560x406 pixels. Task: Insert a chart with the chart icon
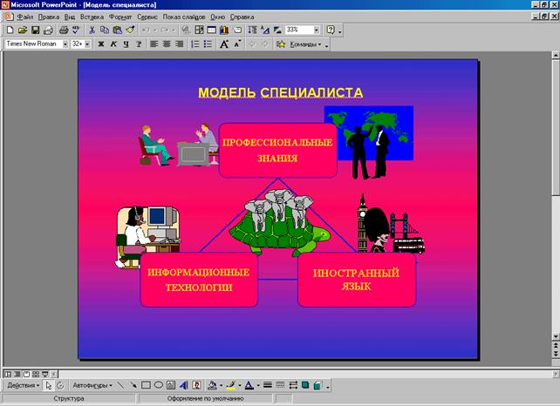[x=224, y=30]
